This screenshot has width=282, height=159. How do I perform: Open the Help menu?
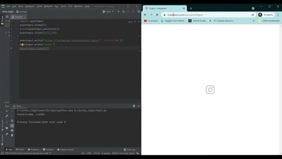click(87, 6)
